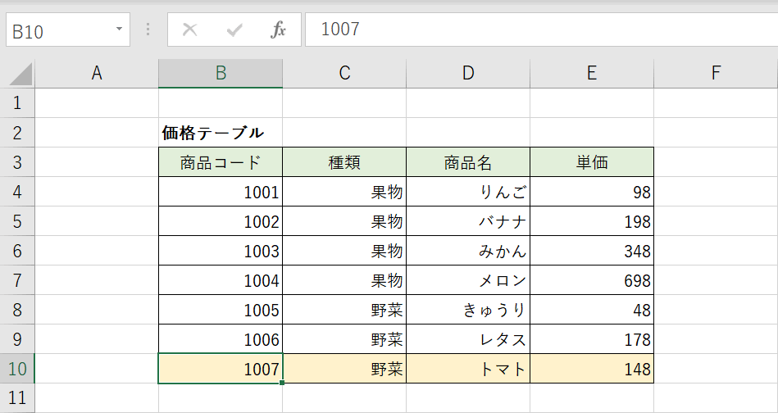778x413 pixels.
Task: Select row 10 header
Action: tap(17, 369)
